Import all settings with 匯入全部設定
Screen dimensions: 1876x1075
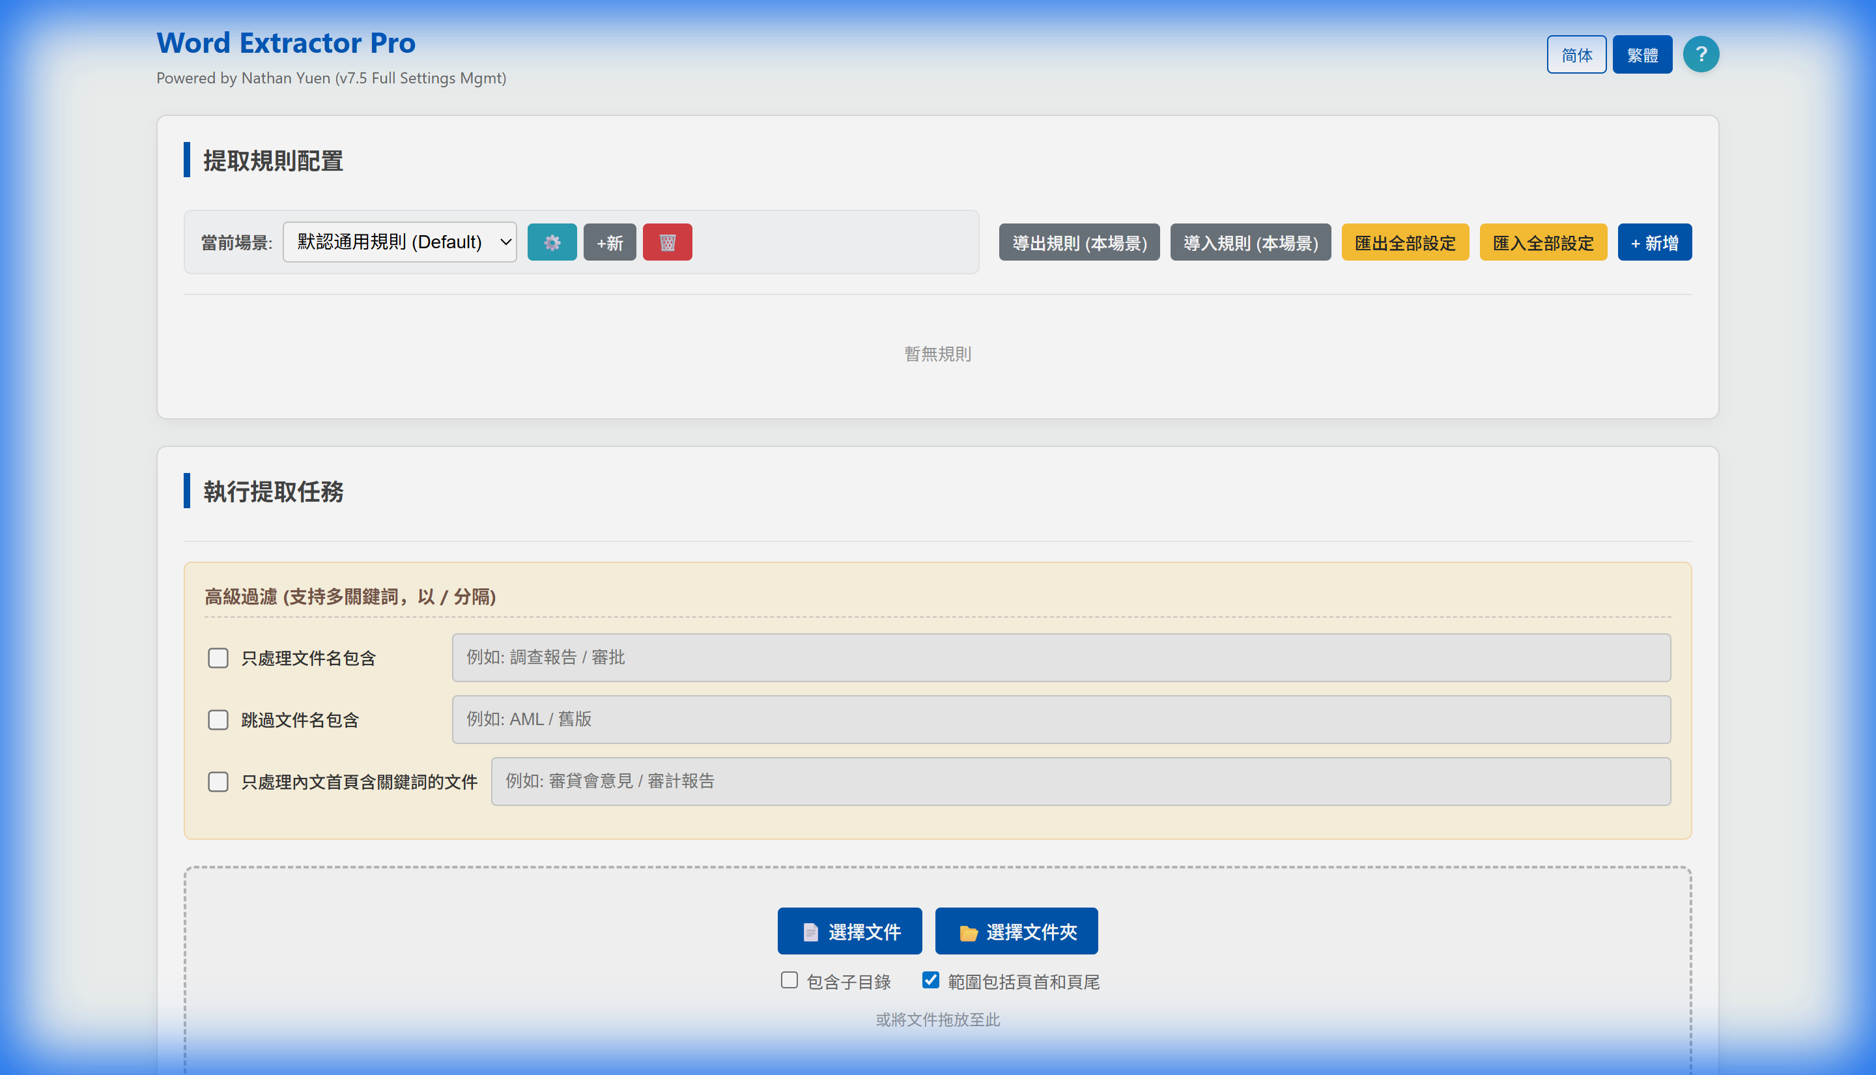(x=1543, y=242)
